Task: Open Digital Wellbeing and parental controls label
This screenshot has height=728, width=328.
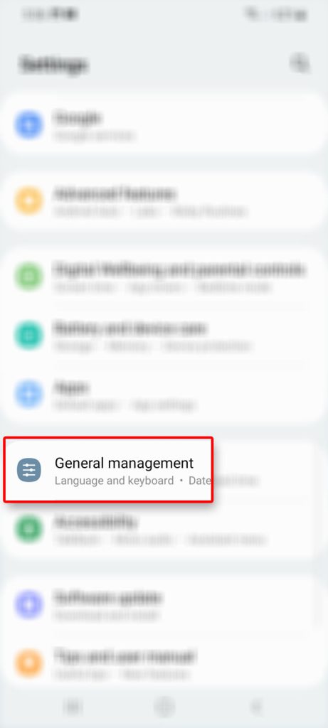Action: (x=179, y=269)
